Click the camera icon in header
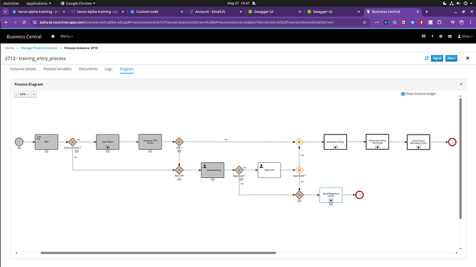Image resolution: width=476 pixels, height=267 pixels. click(x=450, y=37)
